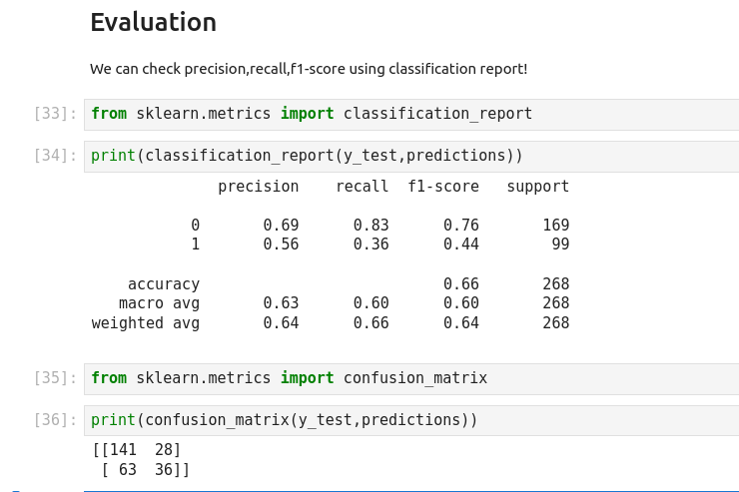Click the In [33] cell prompt
Screen dimensions: 739x492
pyautogui.click(x=55, y=114)
